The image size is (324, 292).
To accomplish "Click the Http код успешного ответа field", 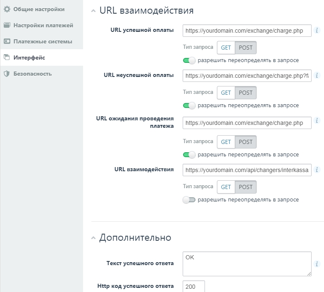I will (x=193, y=286).
